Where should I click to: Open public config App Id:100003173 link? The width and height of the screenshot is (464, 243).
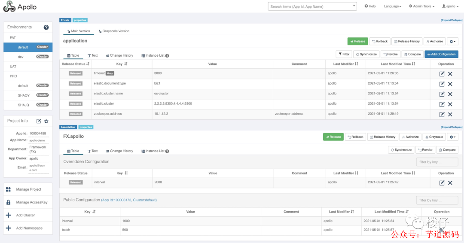click(129, 200)
